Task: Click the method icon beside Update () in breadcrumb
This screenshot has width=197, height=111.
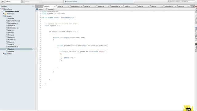Action: pyautogui.click(x=46, y=9)
